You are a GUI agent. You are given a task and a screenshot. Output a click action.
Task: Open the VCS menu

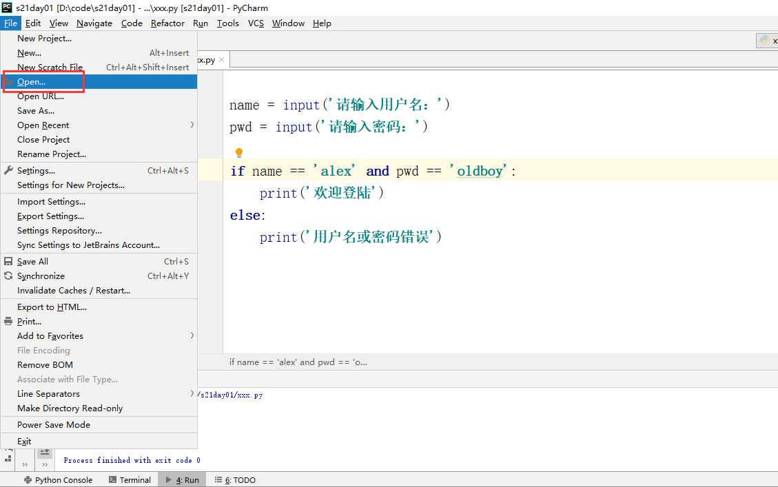(256, 23)
